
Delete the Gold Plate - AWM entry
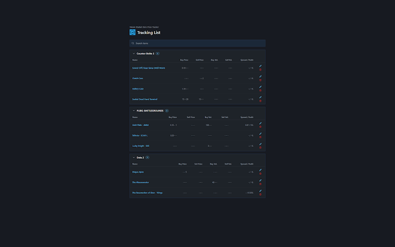pyautogui.click(x=260, y=127)
